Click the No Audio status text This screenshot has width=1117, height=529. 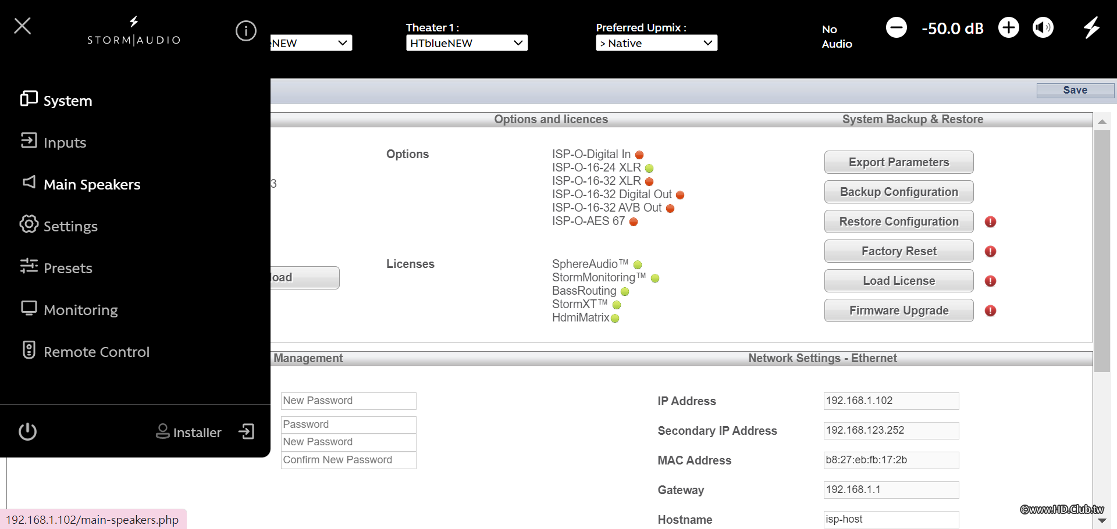(x=837, y=36)
